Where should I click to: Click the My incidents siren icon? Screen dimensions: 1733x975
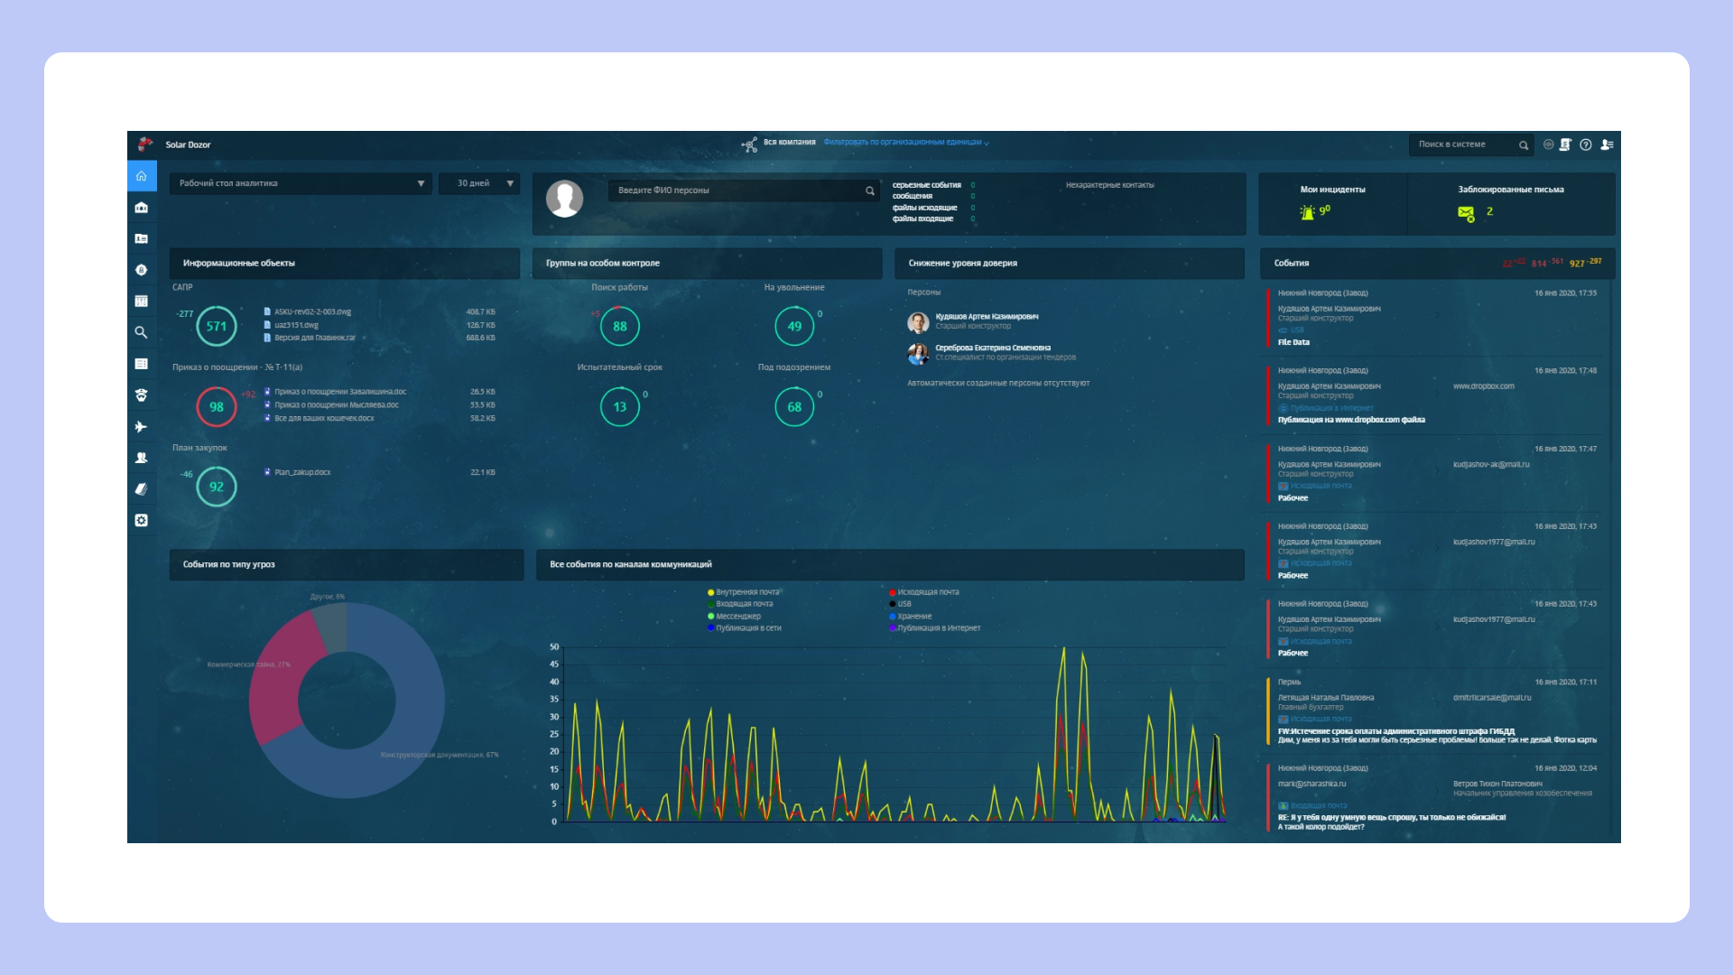(1307, 212)
